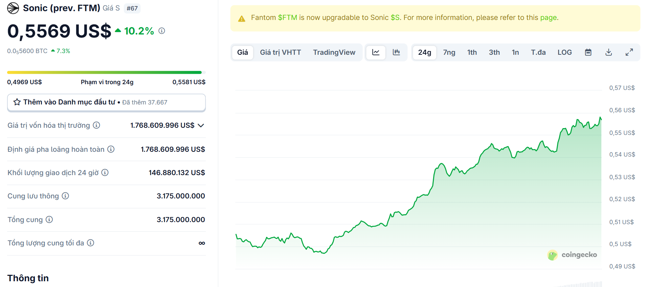Click Thêm vào Danh mục đầu tư button
Screen dimensions: 646x287
point(106,102)
